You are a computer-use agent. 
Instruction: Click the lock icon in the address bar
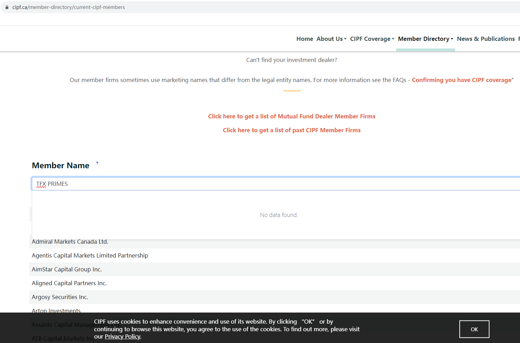coord(7,7)
